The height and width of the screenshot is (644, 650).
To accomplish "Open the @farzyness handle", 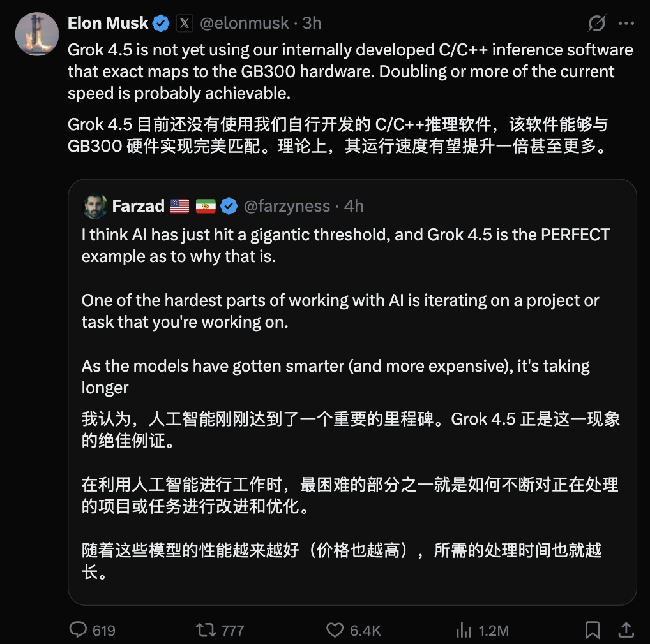I will pyautogui.click(x=287, y=206).
